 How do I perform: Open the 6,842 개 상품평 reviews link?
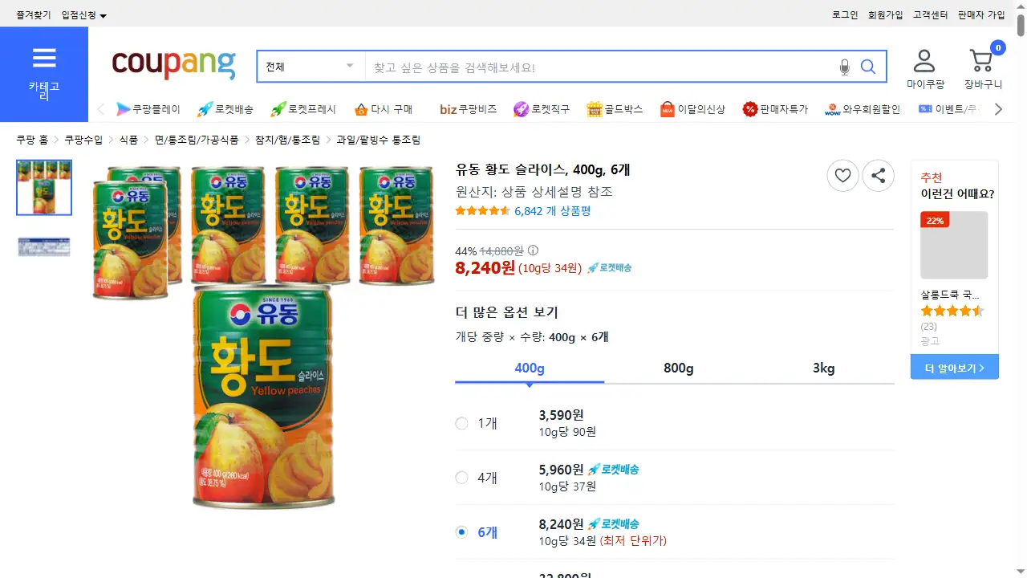coord(553,211)
